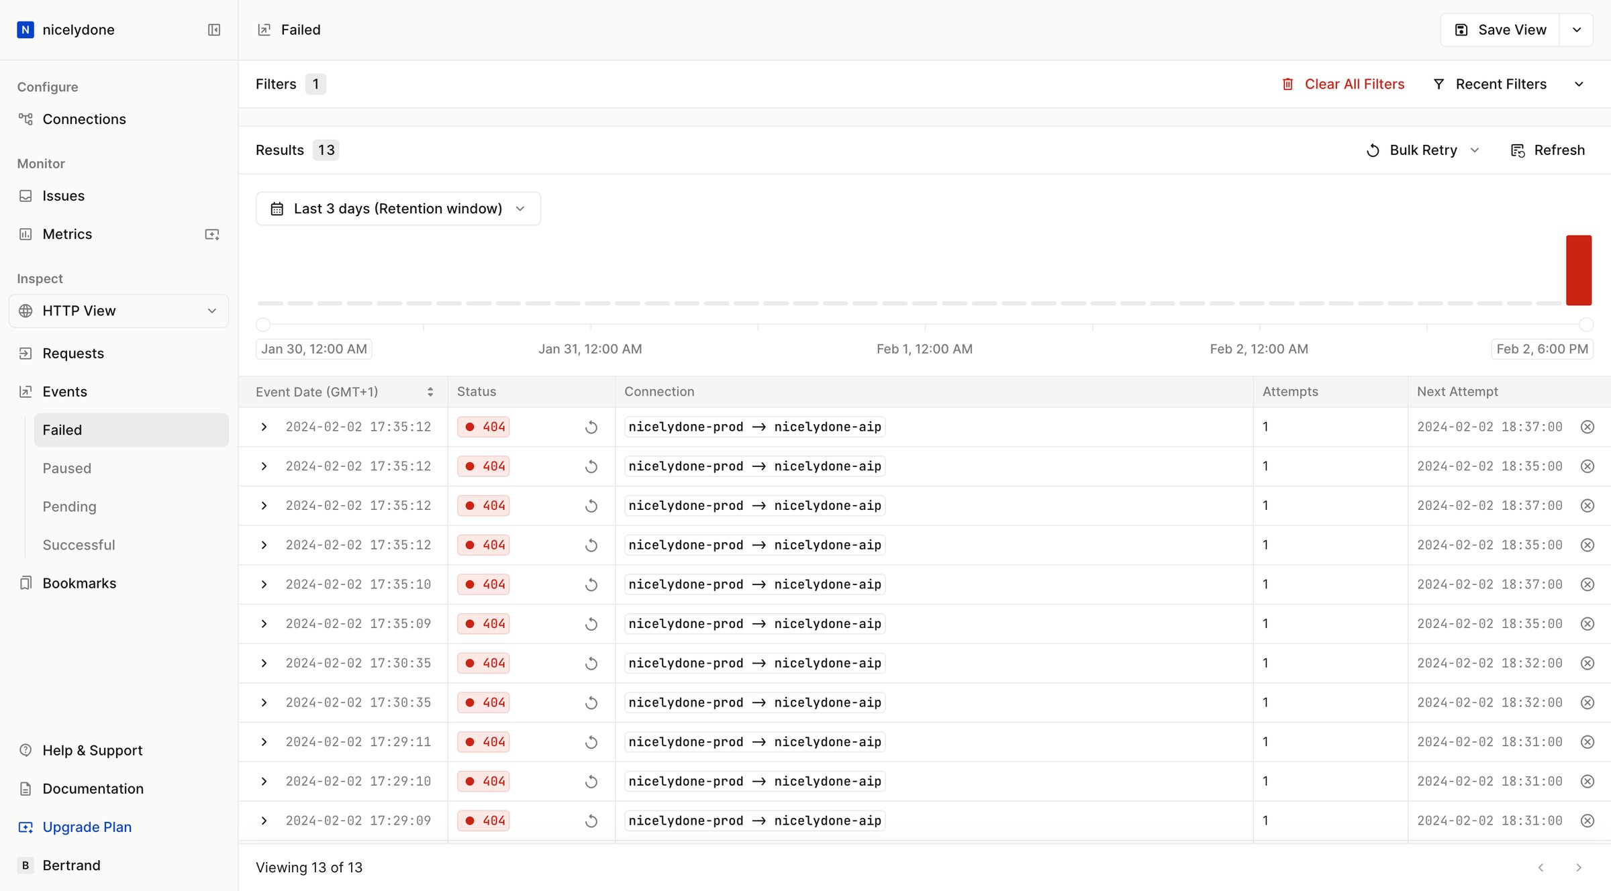Sort by Event Date column arrows
Image resolution: width=1611 pixels, height=891 pixels.
430,392
